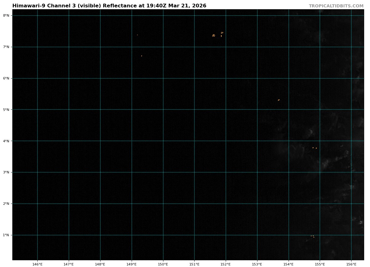Click the 146°E longitude axis label
Screen dimensions: 370x267
(x=37, y=264)
